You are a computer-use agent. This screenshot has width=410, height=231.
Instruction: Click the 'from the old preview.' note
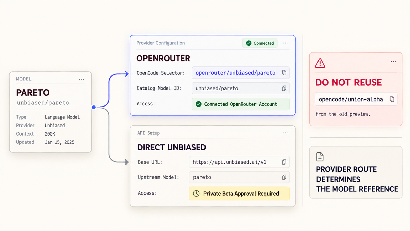[343, 114]
